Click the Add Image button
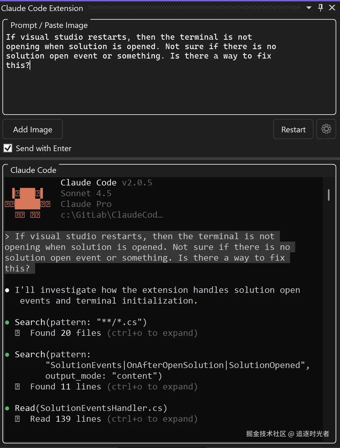340x448 pixels. [x=32, y=129]
